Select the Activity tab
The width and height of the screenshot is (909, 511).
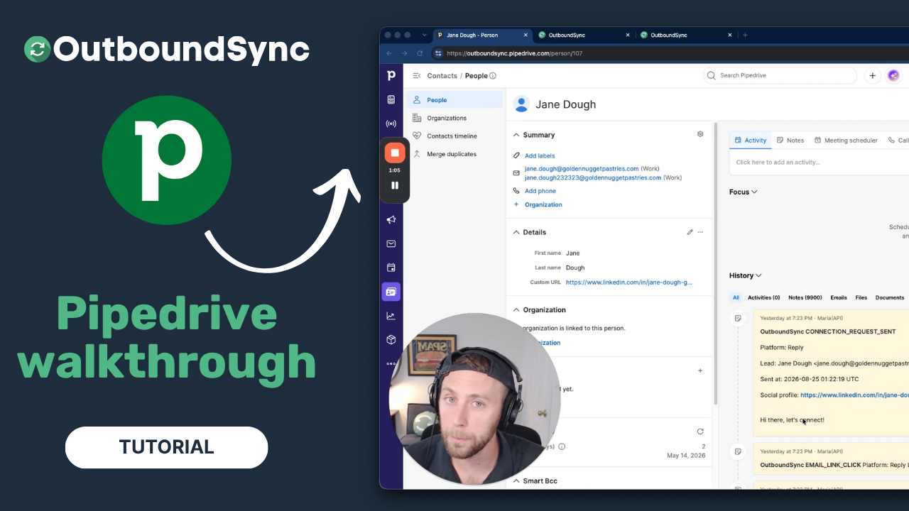tap(751, 141)
